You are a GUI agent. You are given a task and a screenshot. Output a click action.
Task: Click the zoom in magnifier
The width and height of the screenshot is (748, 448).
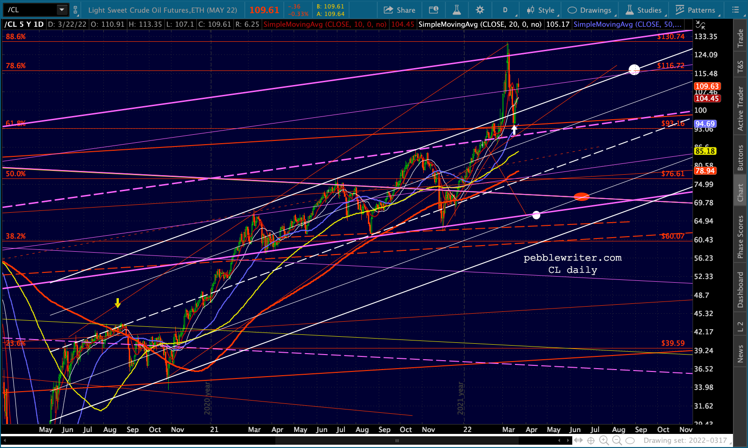[x=604, y=440]
